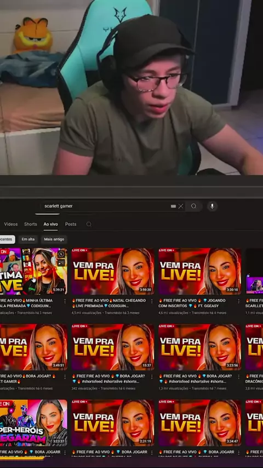Open the Posts tab
This screenshot has height=468, width=263.
(x=71, y=224)
